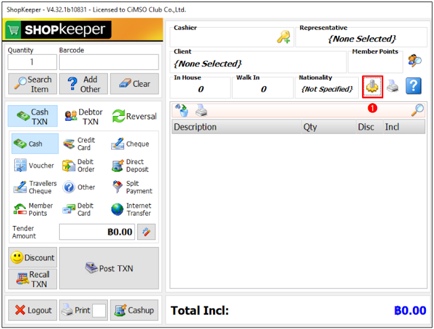Click the Add Other button
Screen dimensions: 434x329
[83, 84]
